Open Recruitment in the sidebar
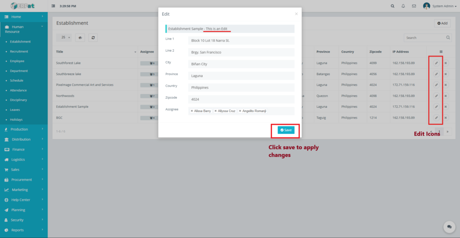The height and width of the screenshot is (238, 460). (x=19, y=51)
